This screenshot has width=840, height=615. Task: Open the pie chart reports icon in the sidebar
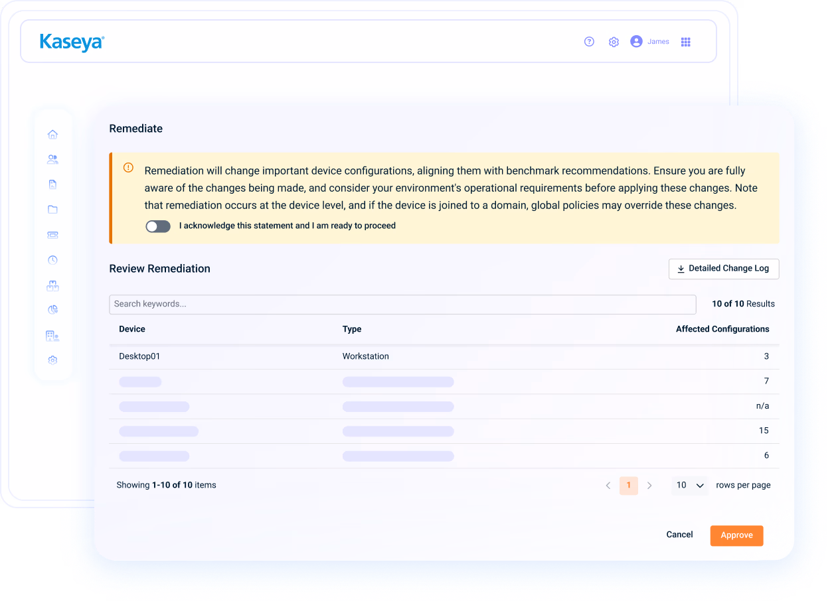52,310
